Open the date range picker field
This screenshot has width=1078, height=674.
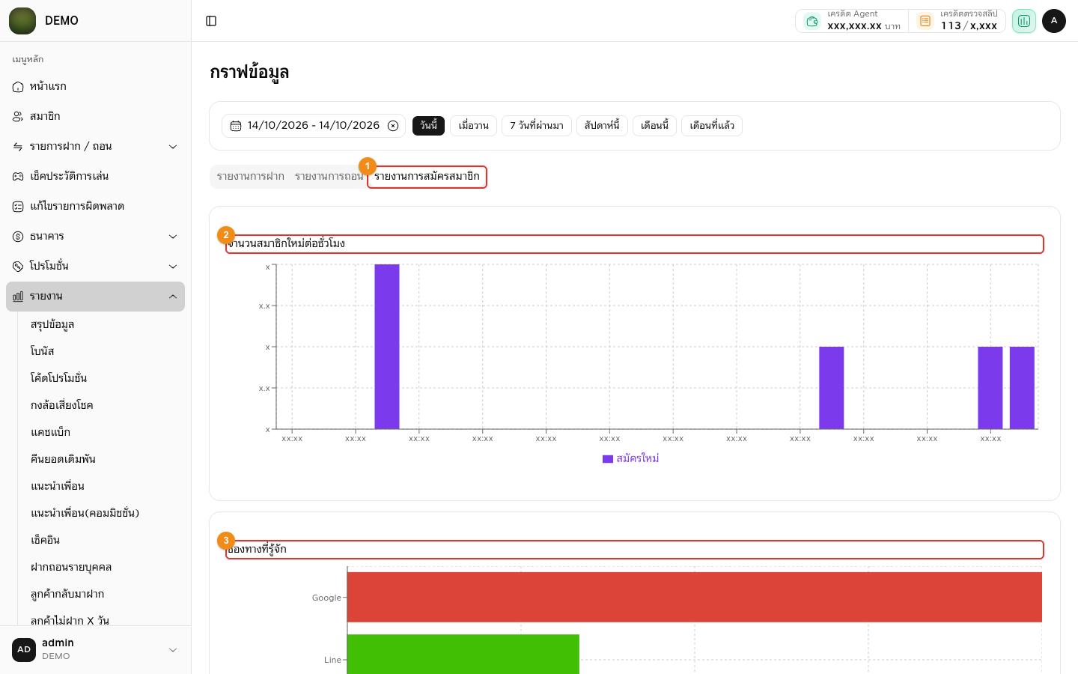pyautogui.click(x=314, y=126)
